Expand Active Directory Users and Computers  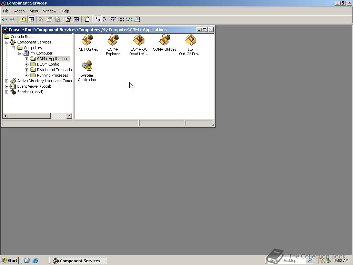[x=7, y=81]
